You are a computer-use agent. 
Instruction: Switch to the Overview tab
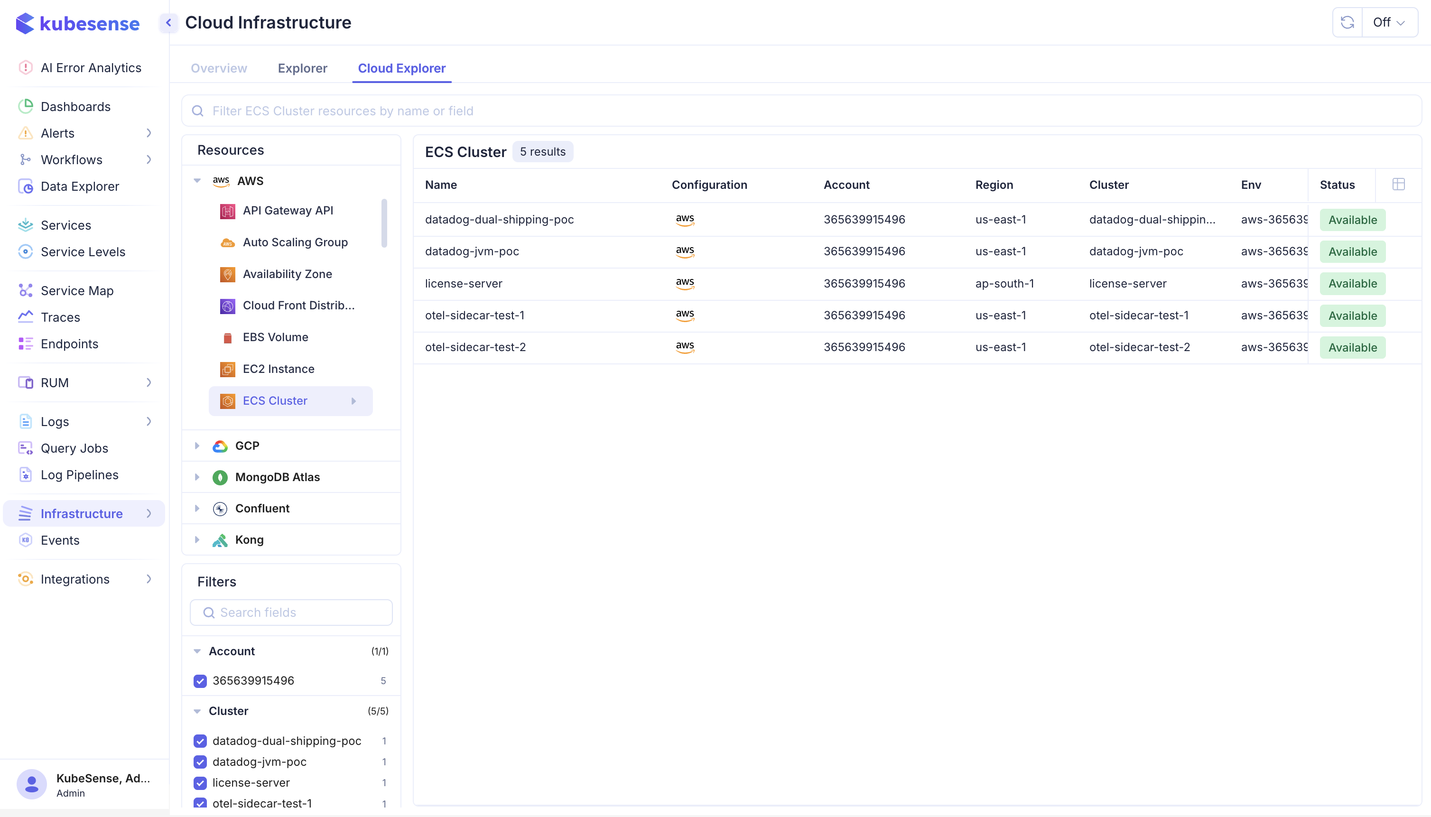[219, 68]
